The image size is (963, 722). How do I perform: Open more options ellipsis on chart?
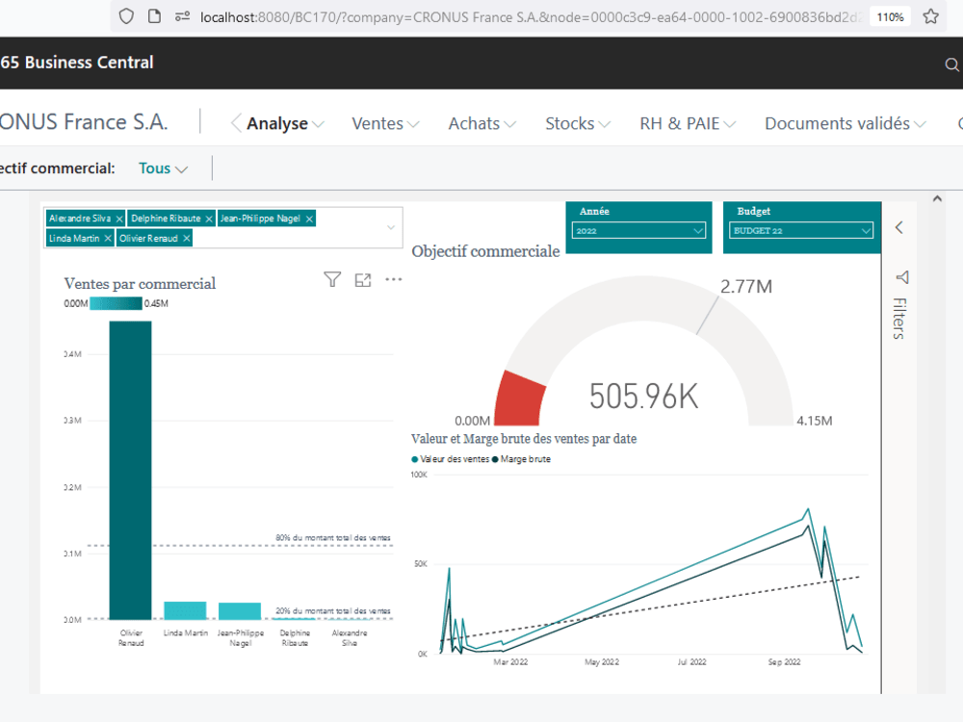click(x=393, y=279)
